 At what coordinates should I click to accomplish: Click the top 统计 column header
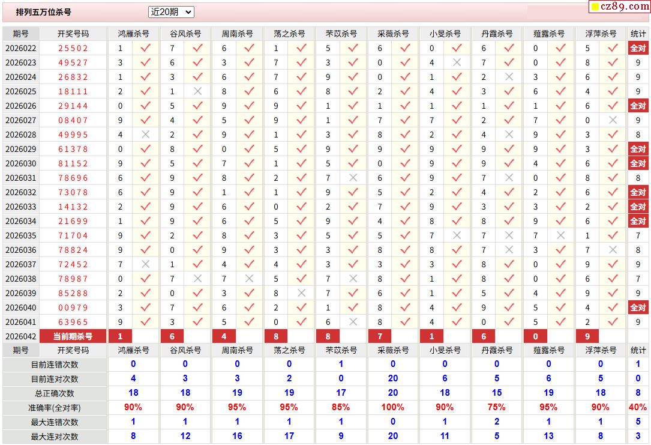point(638,34)
